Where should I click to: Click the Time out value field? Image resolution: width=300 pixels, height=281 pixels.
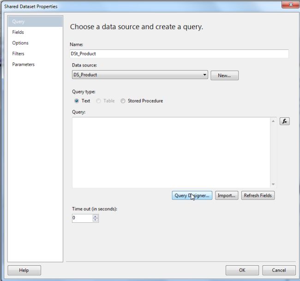click(83, 218)
